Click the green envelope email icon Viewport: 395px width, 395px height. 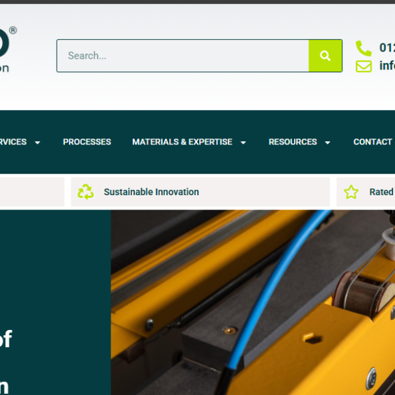tap(364, 66)
